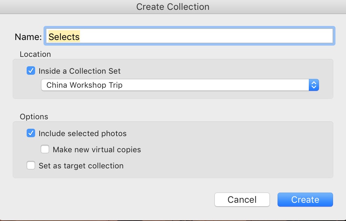Viewport: 346px width, 221px height.
Task: Cancel the Create Collection dialog
Action: click(x=242, y=200)
